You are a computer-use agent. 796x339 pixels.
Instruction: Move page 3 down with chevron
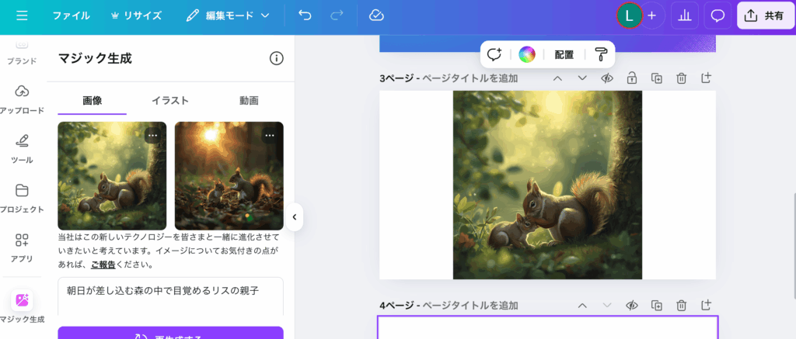pyautogui.click(x=582, y=78)
